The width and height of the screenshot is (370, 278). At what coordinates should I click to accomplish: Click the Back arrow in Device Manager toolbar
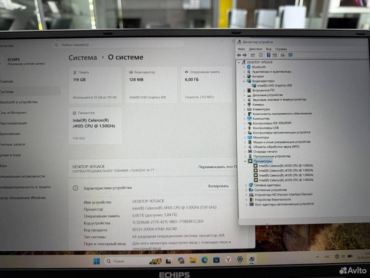click(239, 55)
